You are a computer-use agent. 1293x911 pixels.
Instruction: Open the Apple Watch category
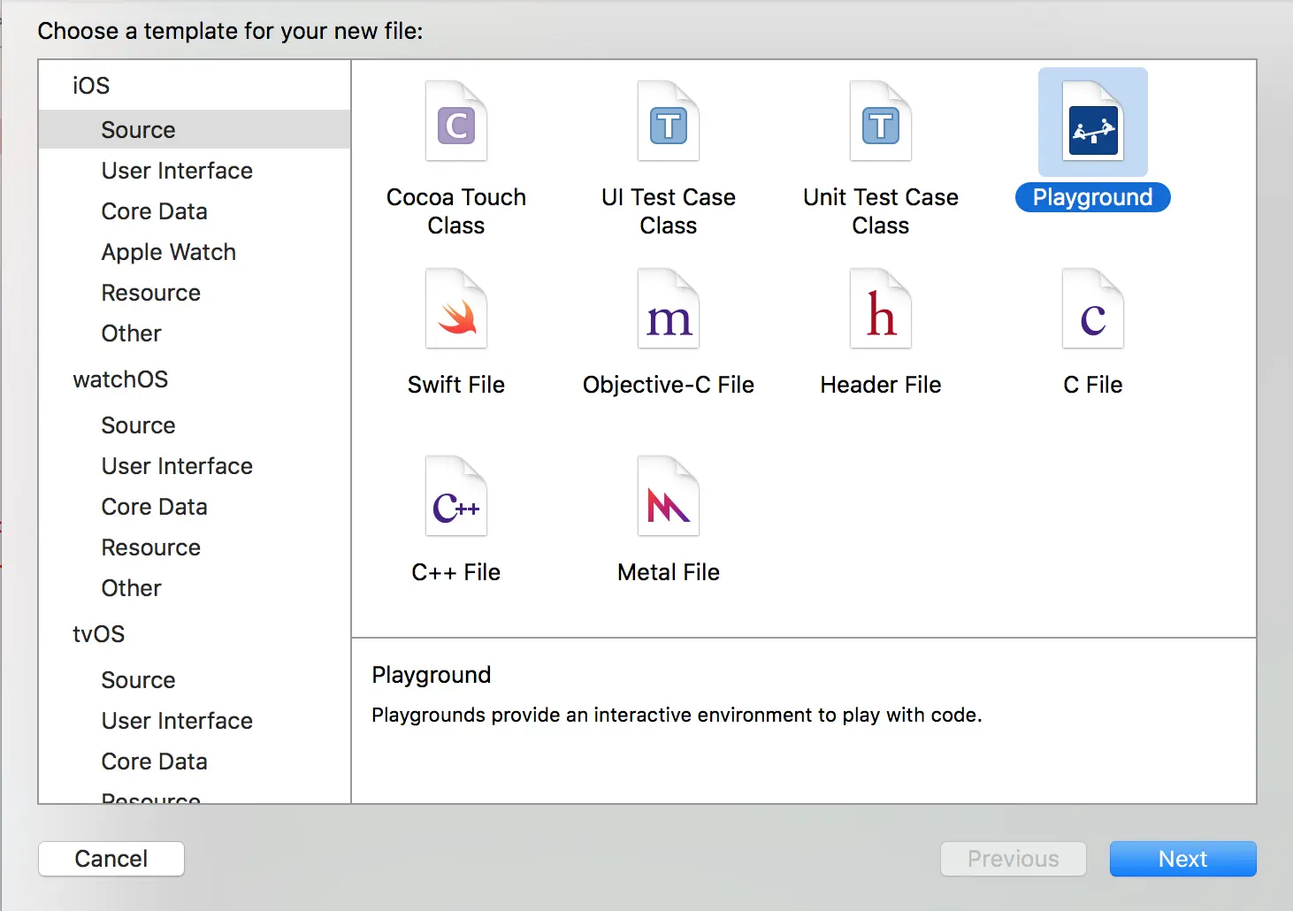point(169,252)
